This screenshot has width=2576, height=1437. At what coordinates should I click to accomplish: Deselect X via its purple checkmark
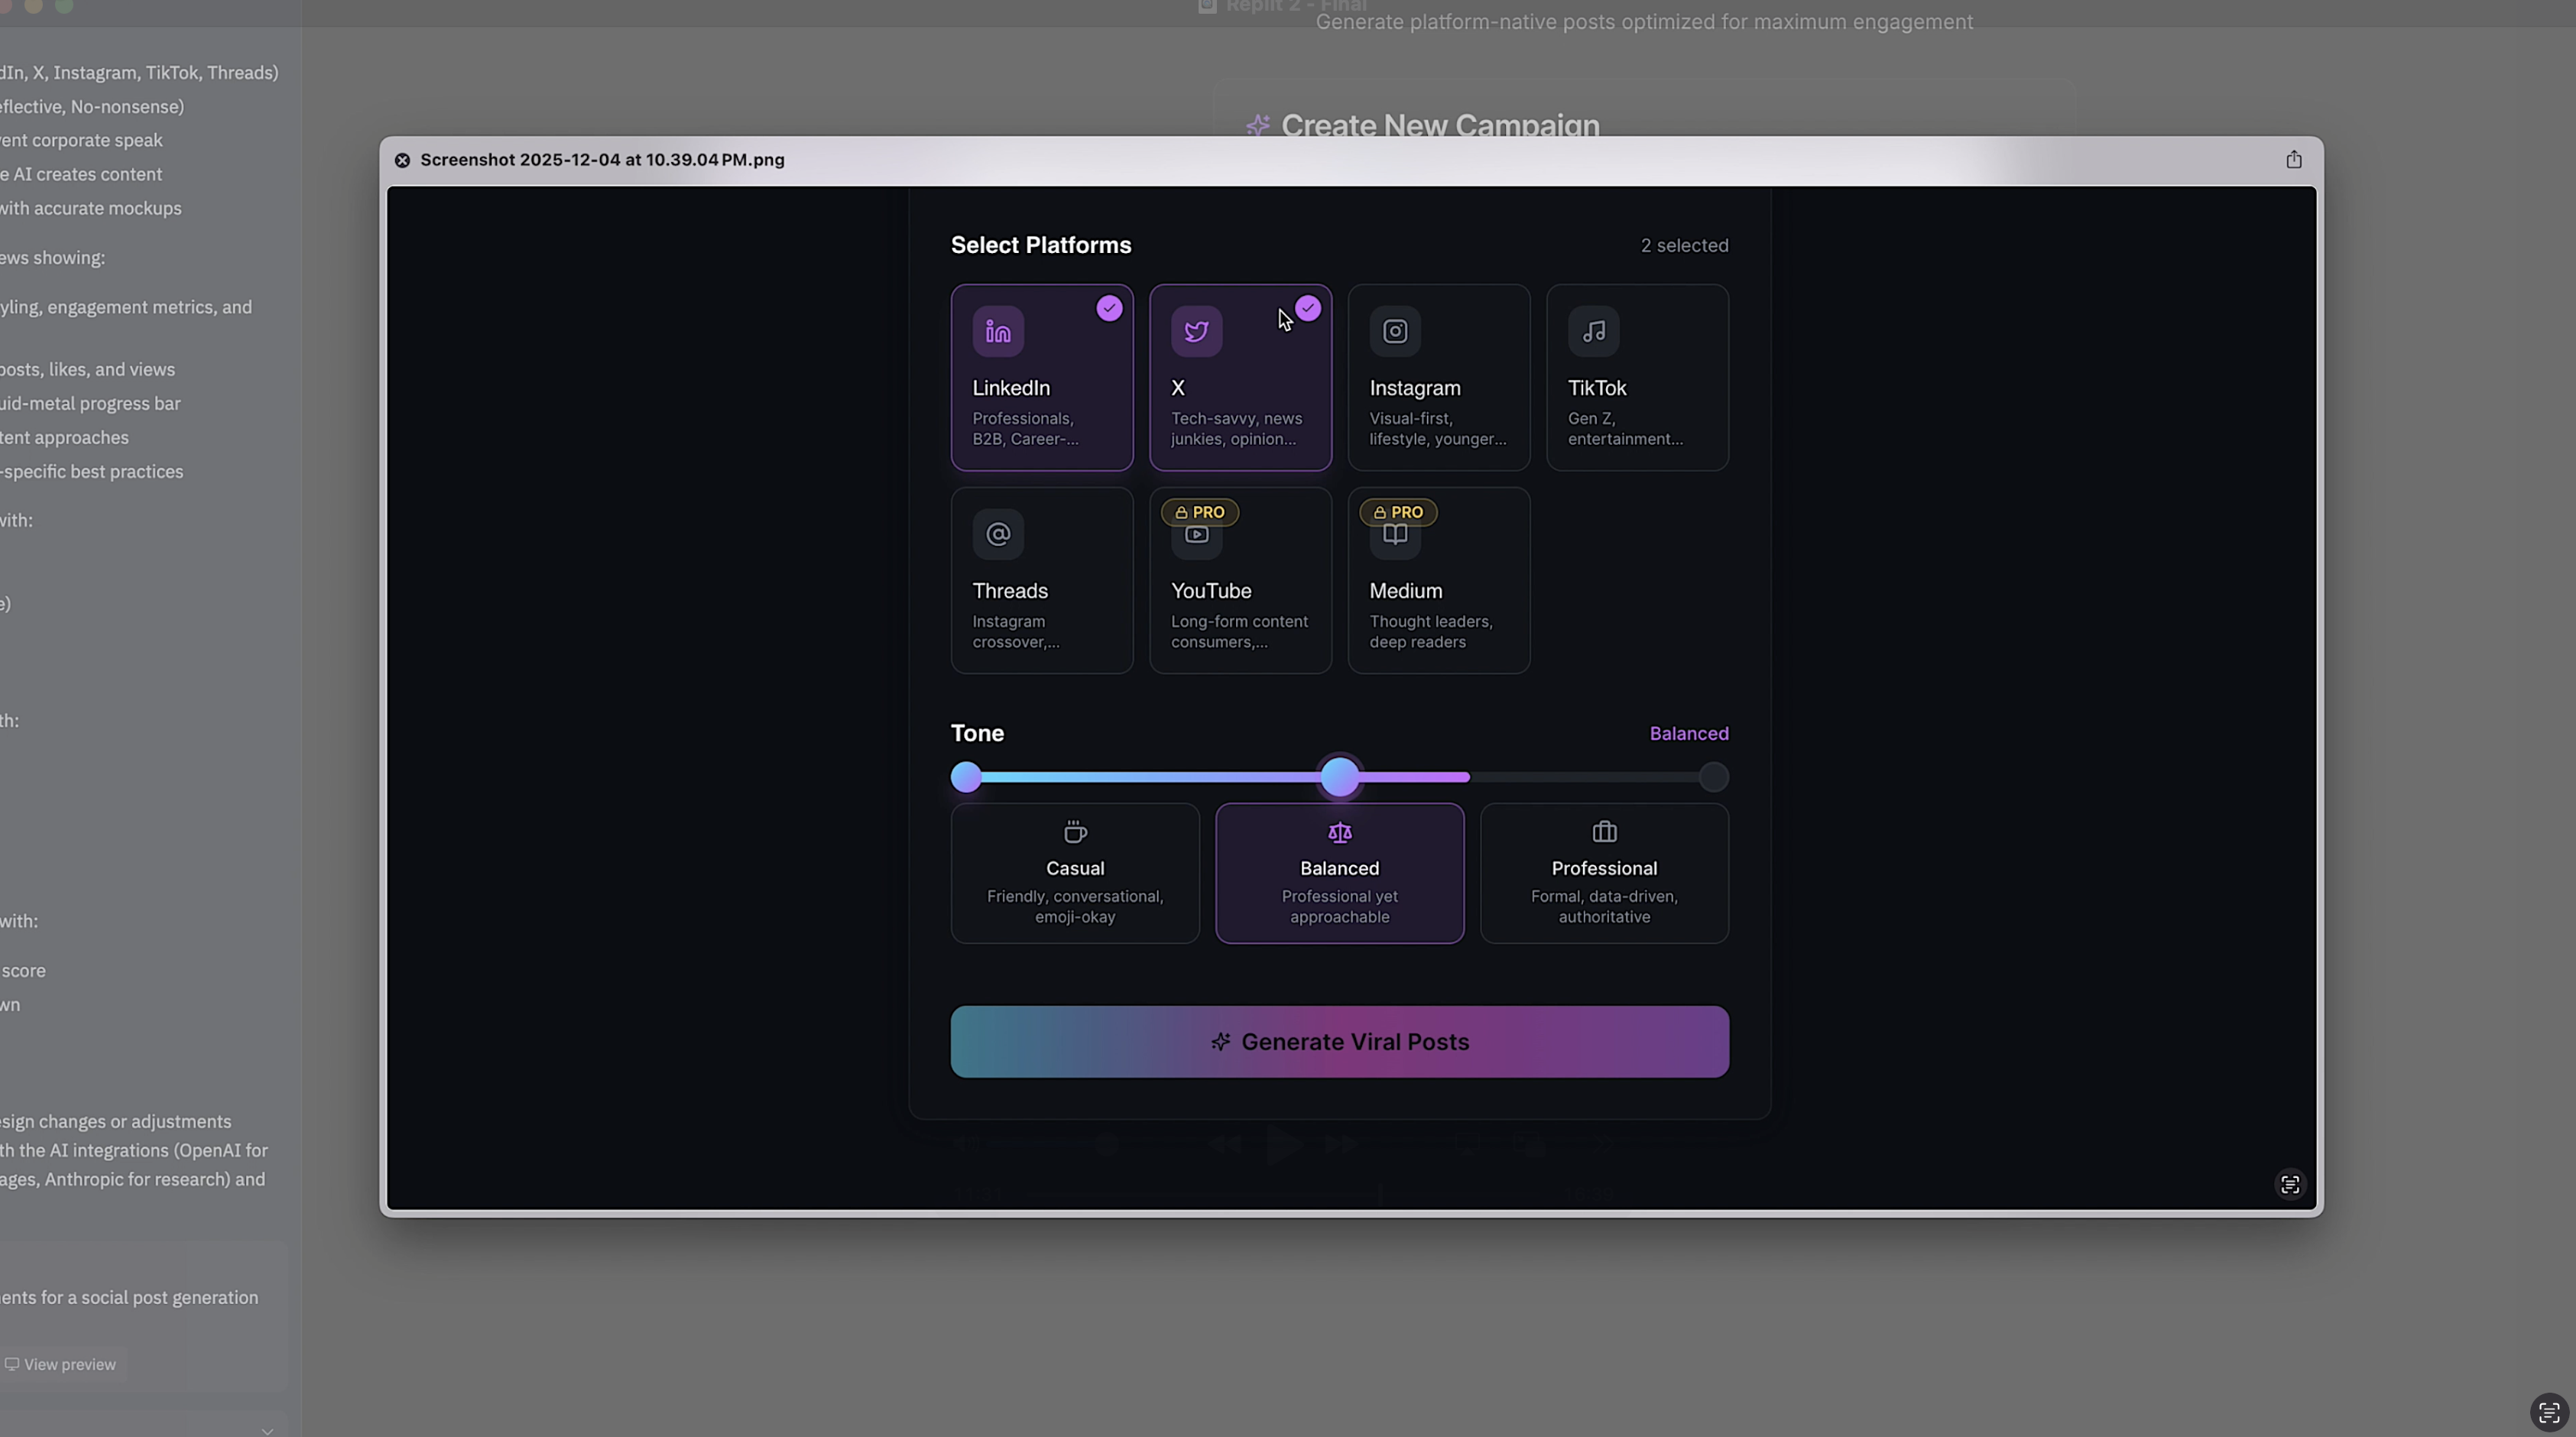coord(1308,308)
